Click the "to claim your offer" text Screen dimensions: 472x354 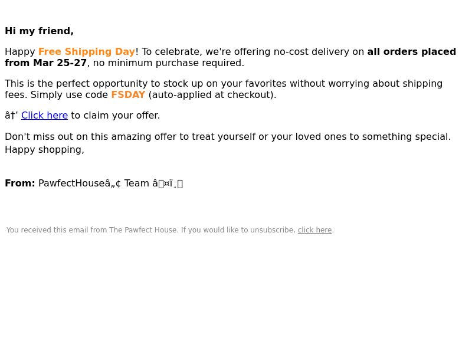point(115,115)
